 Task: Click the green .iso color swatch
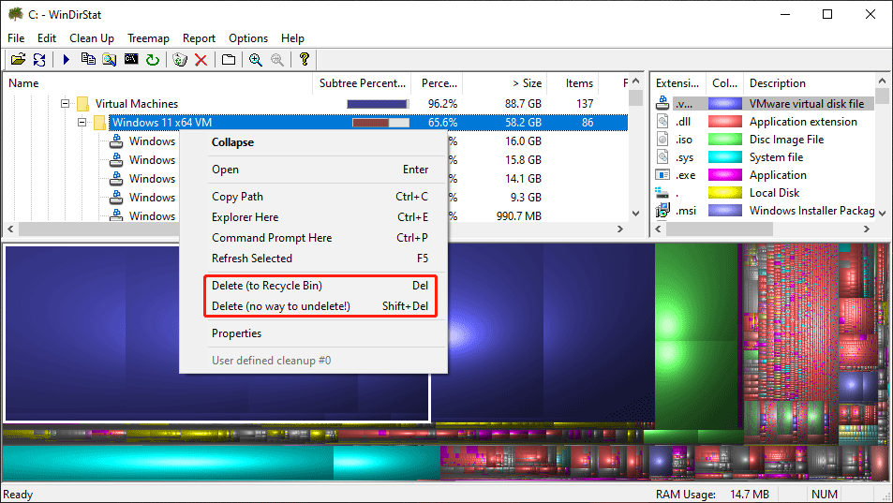tap(725, 139)
